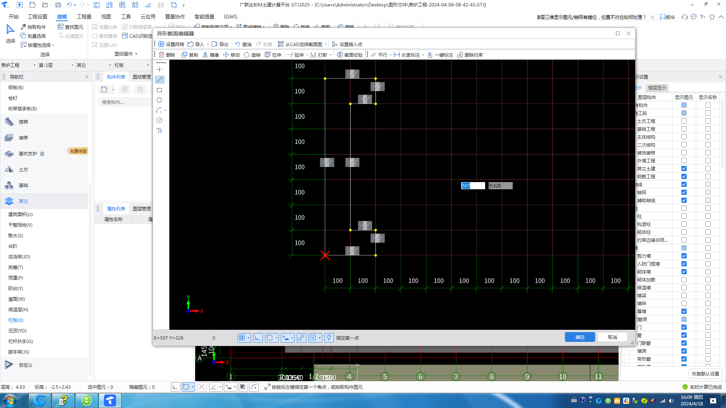The image size is (726, 408).
Task: Expand 平行 parallel constraint dropdown arrow
Action: click(x=391, y=55)
